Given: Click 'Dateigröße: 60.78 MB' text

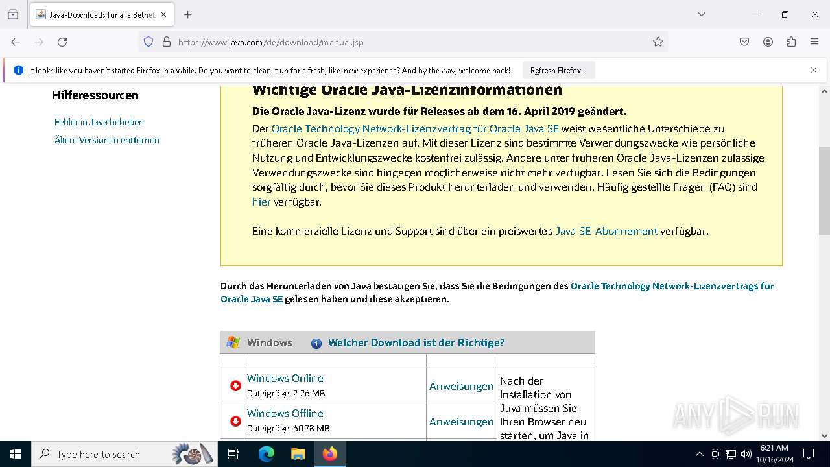Looking at the screenshot, I should tap(288, 428).
